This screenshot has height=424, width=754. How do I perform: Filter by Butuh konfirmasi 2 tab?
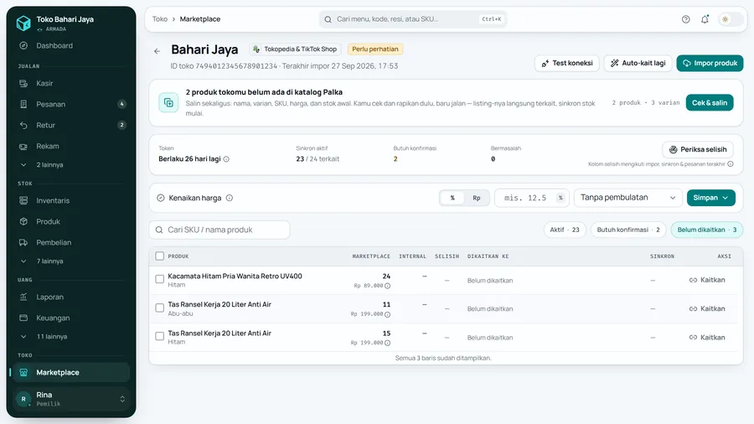click(628, 230)
